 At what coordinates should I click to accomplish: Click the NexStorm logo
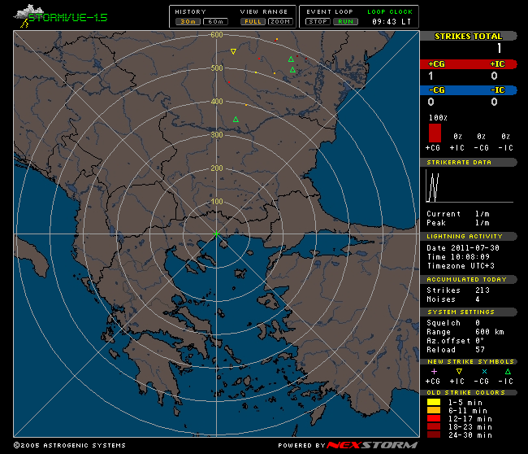372,445
